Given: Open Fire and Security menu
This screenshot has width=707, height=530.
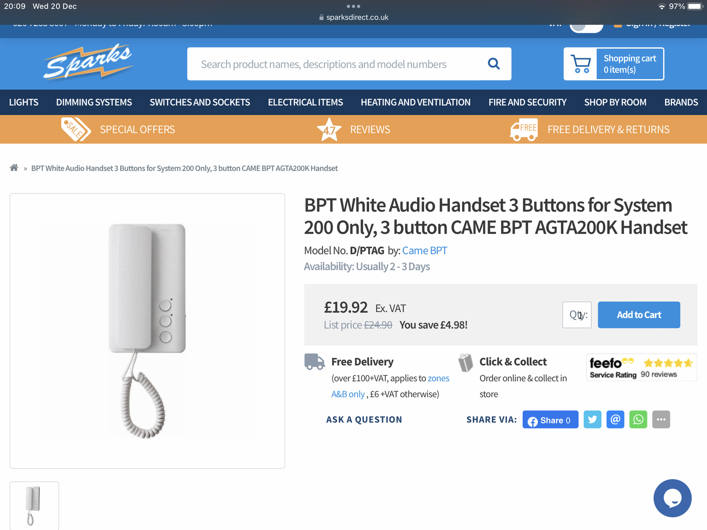Looking at the screenshot, I should click(x=527, y=102).
